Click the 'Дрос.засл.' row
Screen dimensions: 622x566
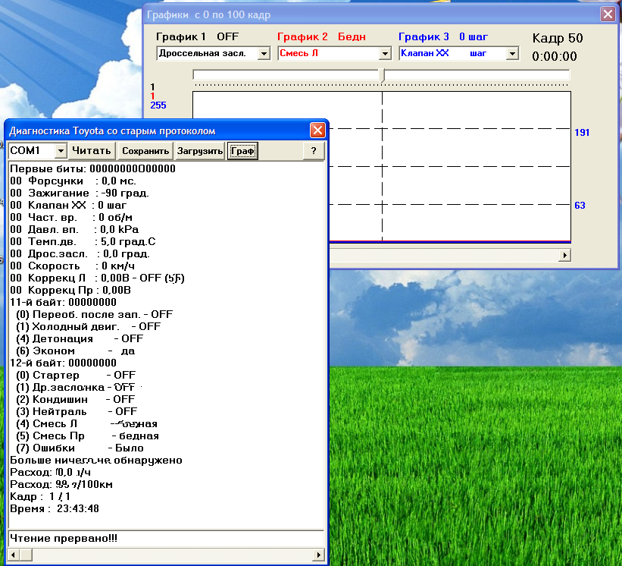80,254
